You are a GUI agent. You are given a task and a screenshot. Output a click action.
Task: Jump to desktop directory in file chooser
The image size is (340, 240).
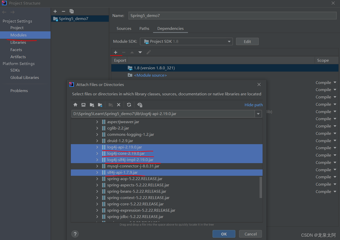coord(83,105)
